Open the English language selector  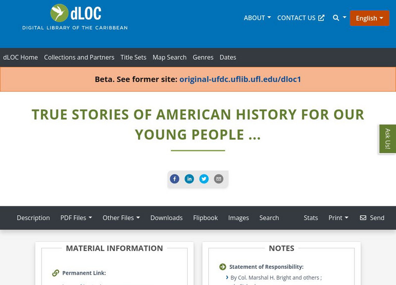(369, 18)
